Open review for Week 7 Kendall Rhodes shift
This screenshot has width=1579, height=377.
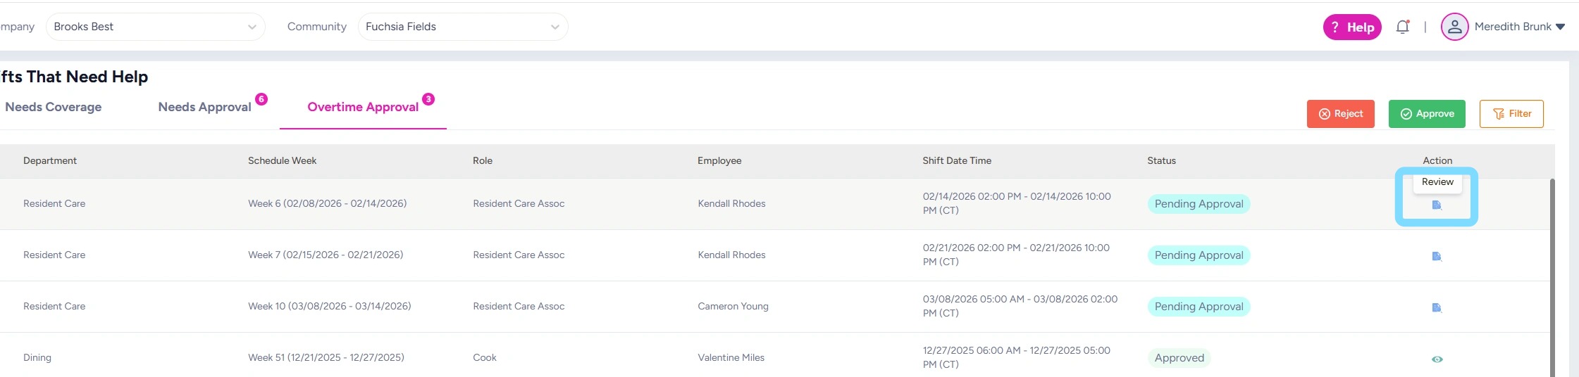tap(1436, 256)
